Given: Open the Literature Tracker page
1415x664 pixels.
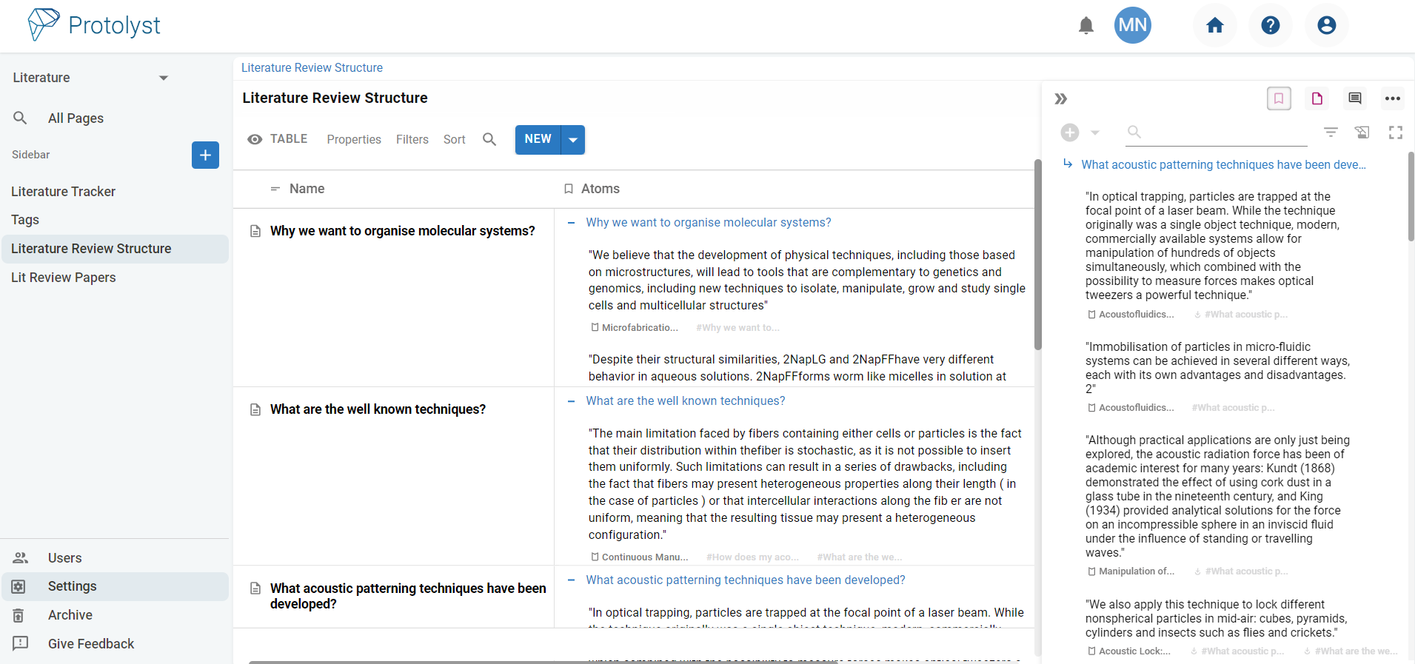Looking at the screenshot, I should (x=64, y=192).
